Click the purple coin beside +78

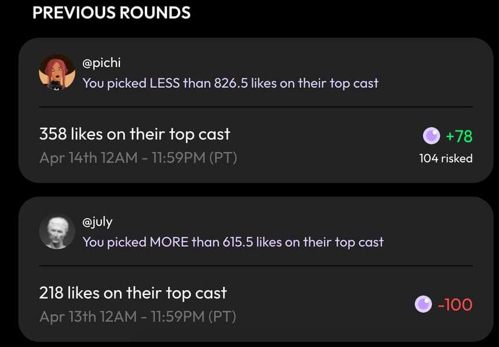(432, 136)
